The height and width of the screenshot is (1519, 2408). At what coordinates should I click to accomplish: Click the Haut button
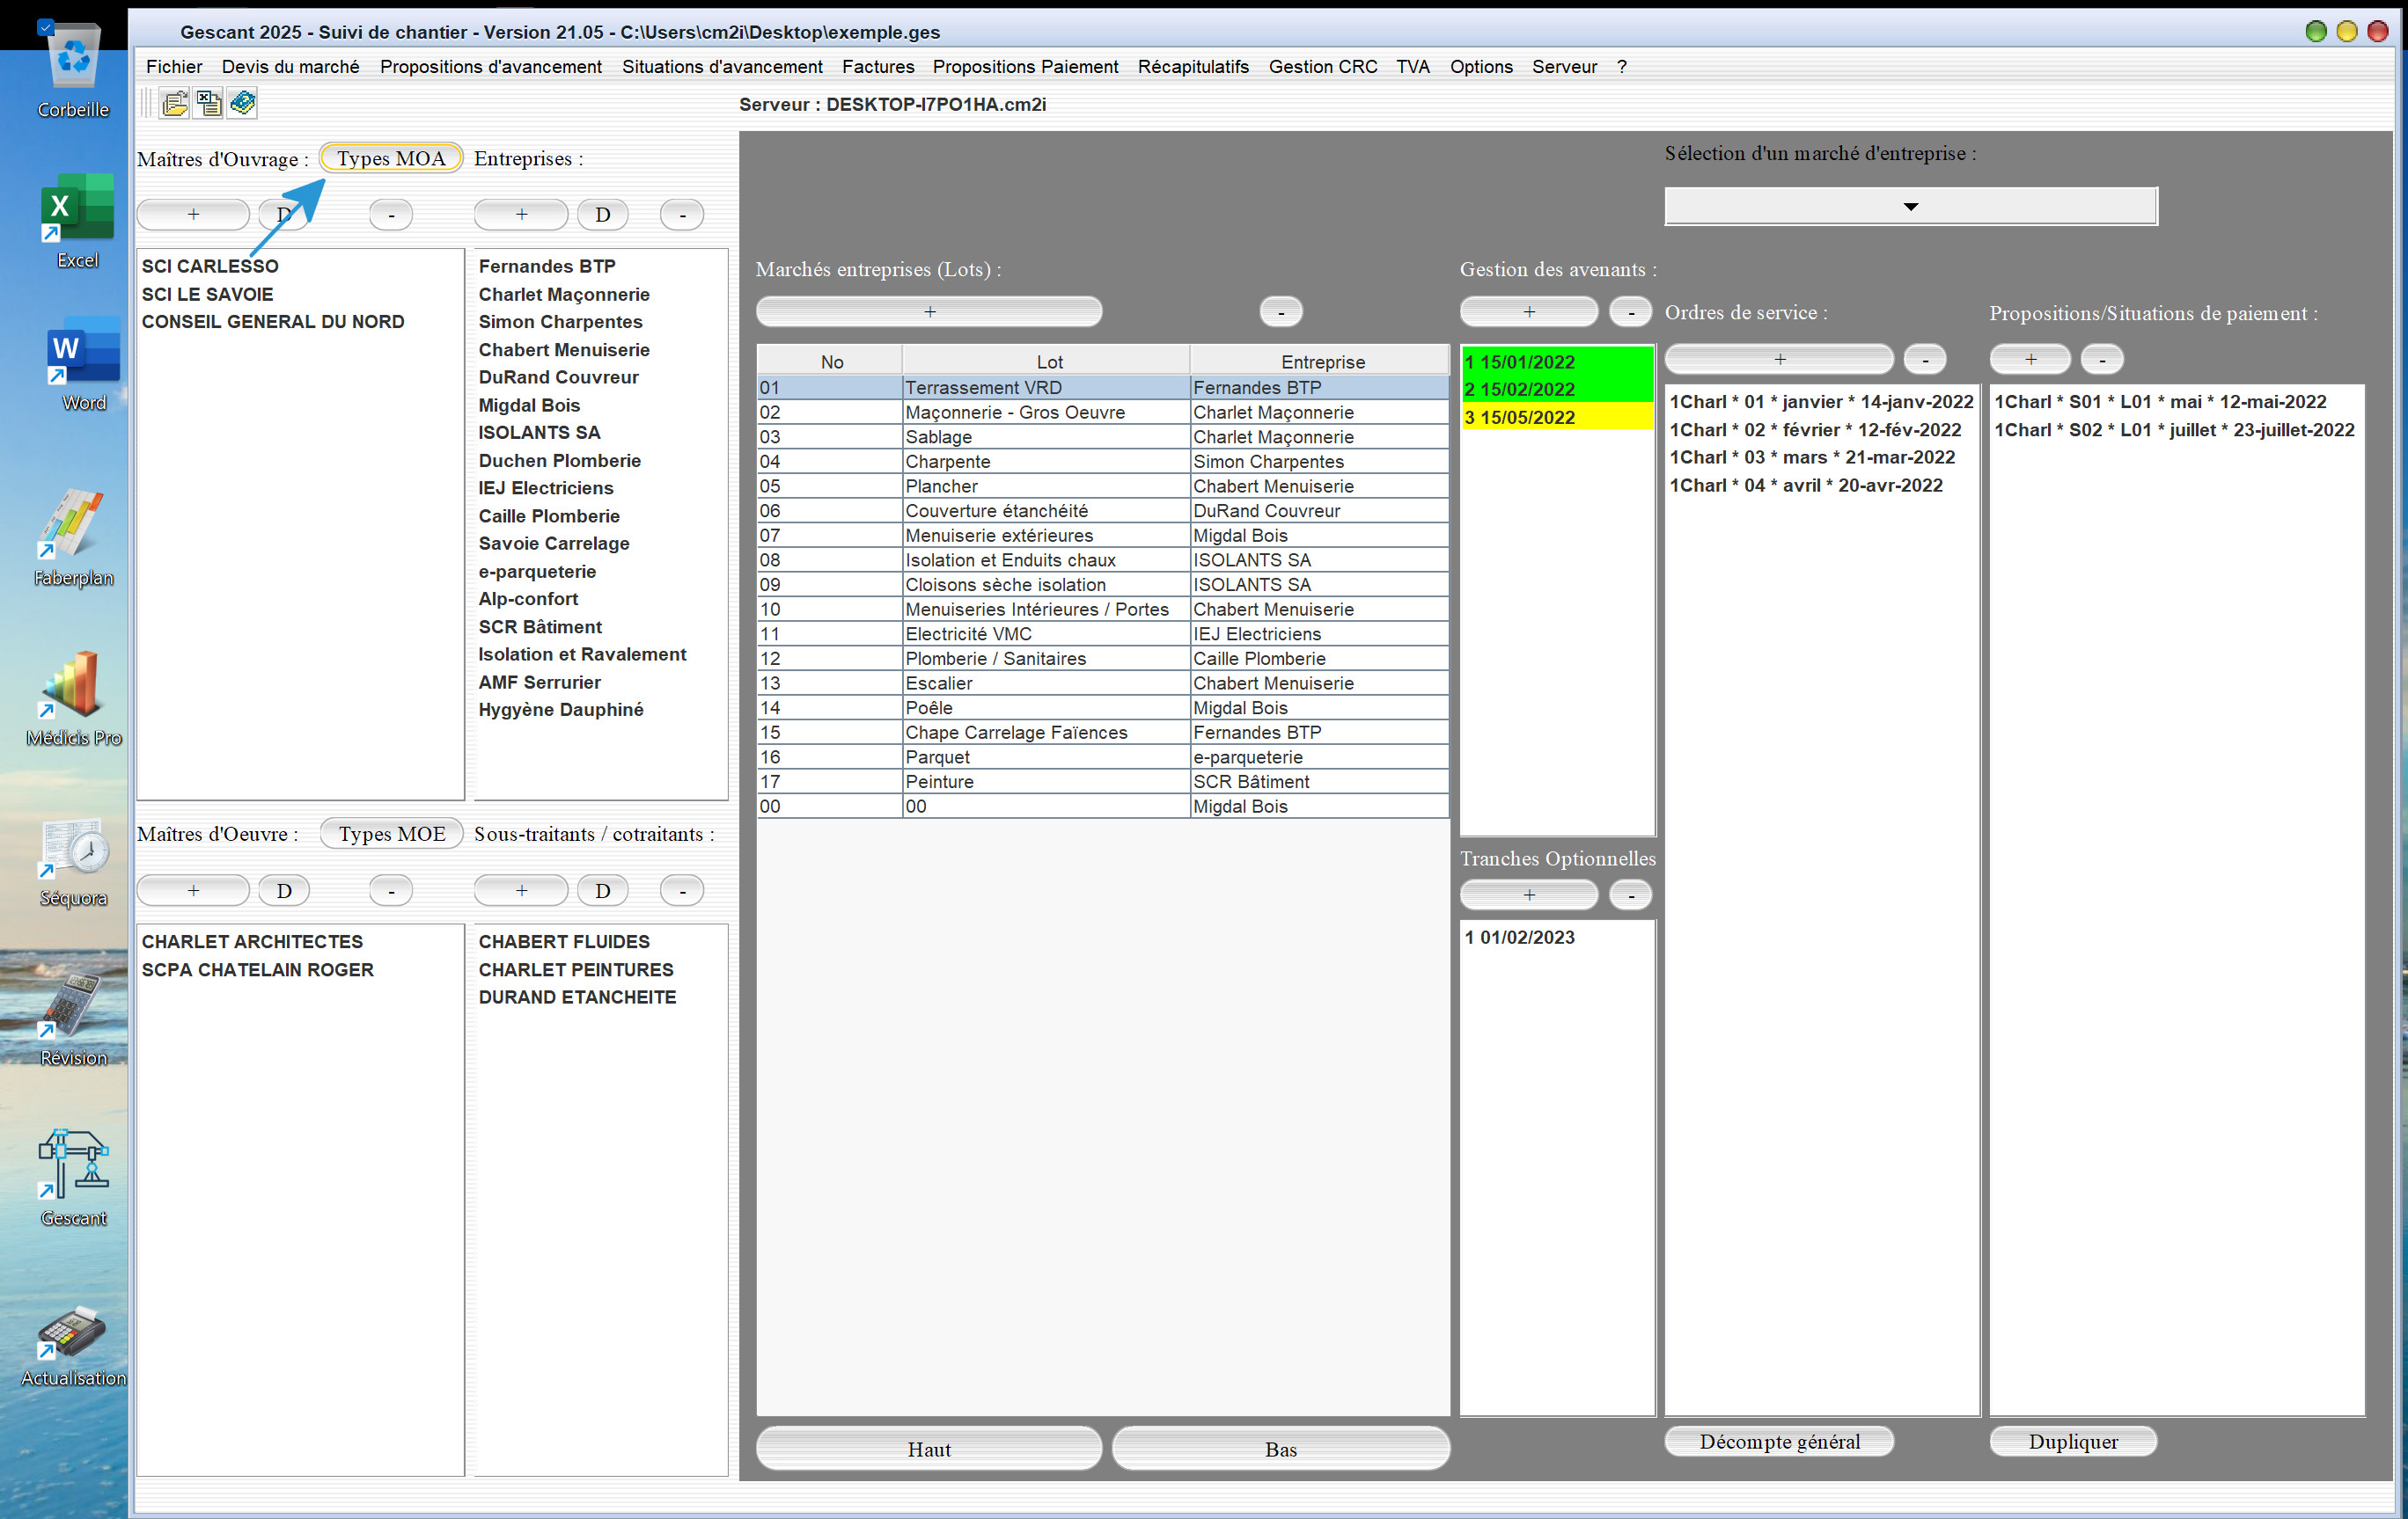pos(929,1448)
